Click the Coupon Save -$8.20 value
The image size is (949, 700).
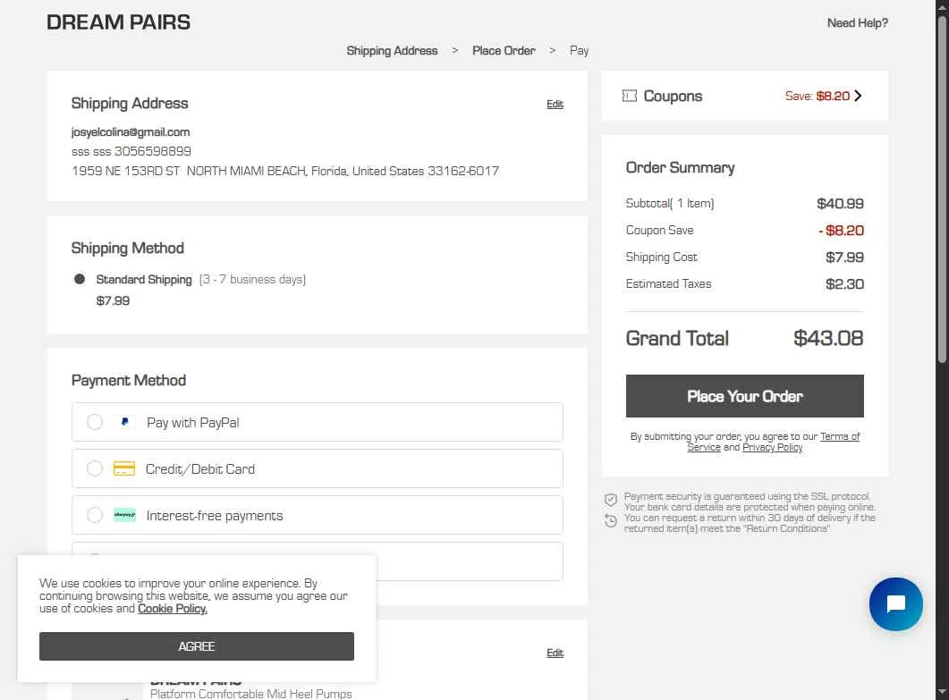click(841, 231)
